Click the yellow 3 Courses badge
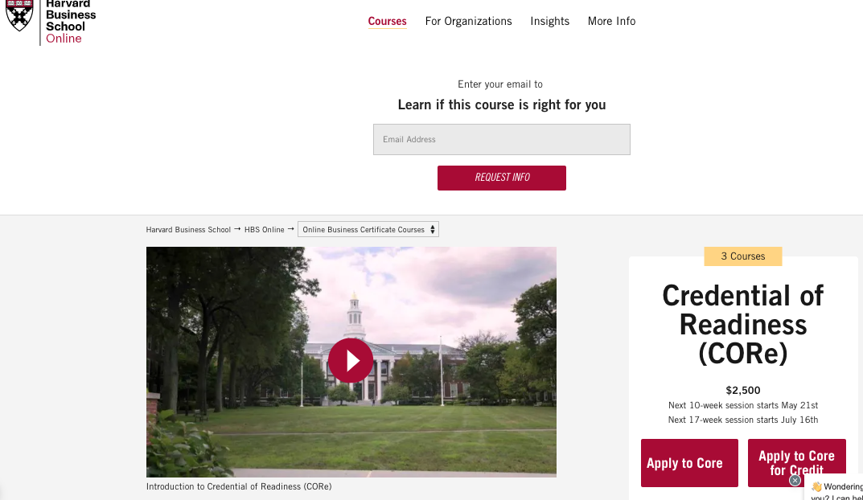 point(742,256)
